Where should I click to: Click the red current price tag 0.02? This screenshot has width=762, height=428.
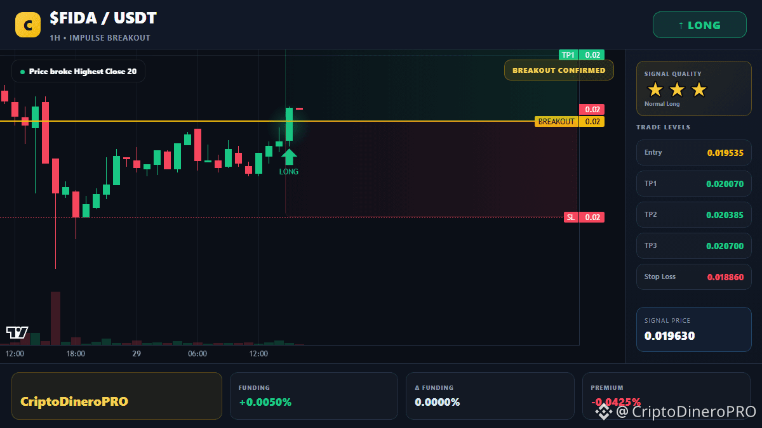coord(592,109)
